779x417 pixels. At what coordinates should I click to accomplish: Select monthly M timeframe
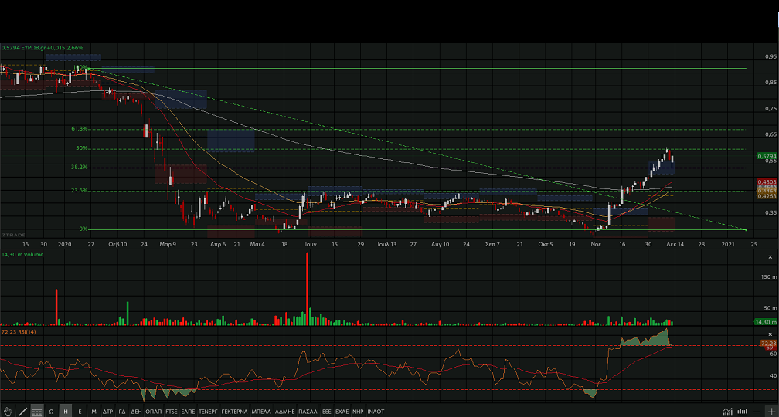tap(94, 412)
